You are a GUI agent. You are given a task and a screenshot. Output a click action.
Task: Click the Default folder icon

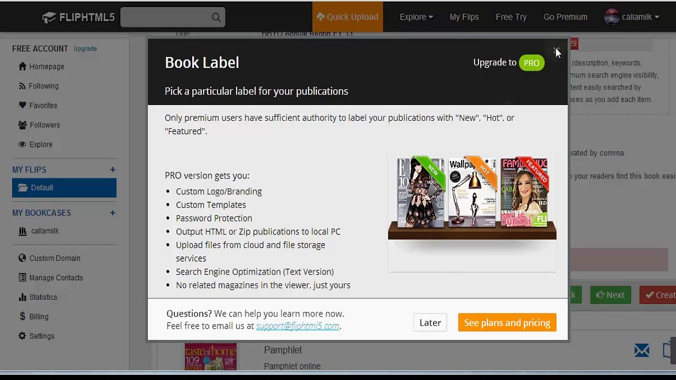23,187
